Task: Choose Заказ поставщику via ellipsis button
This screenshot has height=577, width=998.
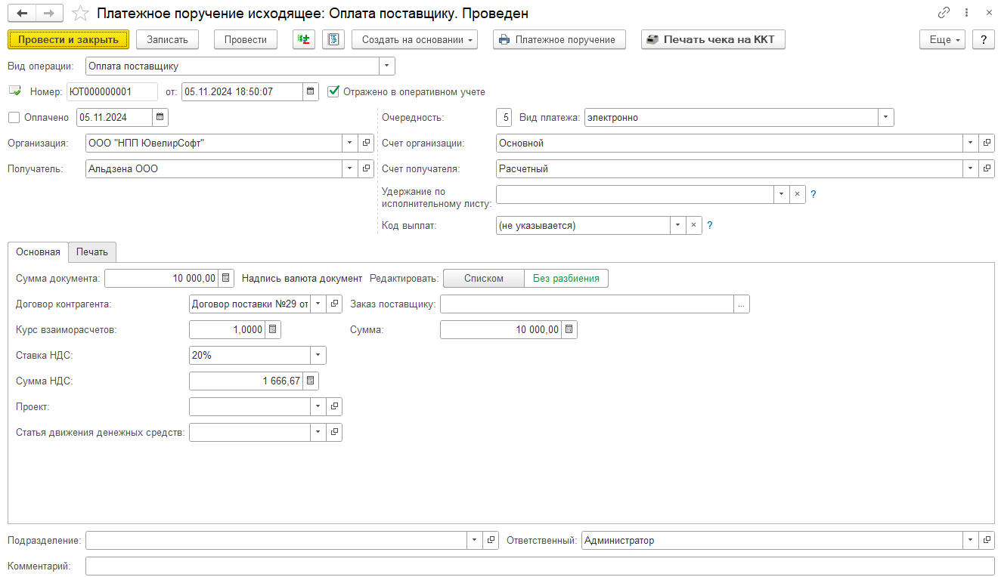Action: (742, 304)
